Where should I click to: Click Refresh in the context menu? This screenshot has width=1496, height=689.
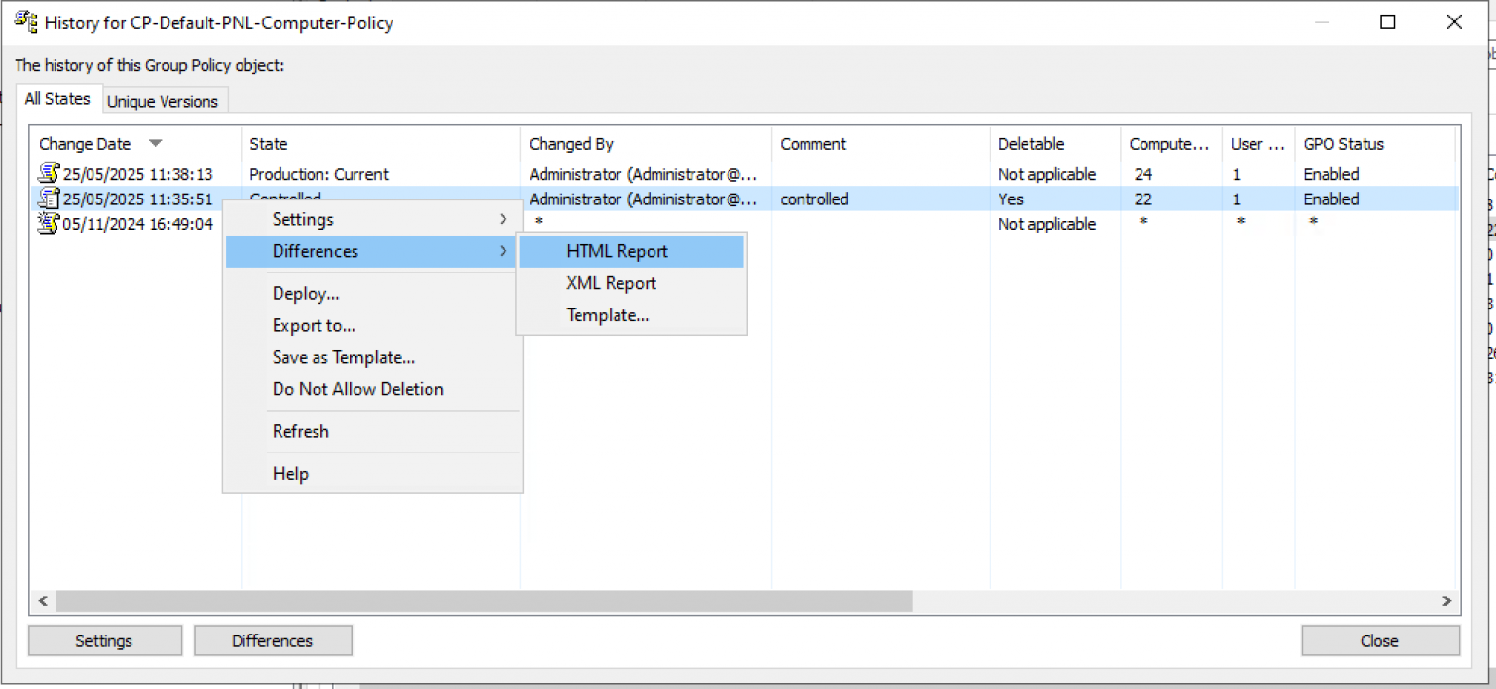pos(300,431)
